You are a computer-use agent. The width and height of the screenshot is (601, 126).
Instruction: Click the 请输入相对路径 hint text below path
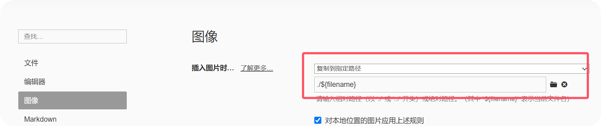tap(443, 99)
